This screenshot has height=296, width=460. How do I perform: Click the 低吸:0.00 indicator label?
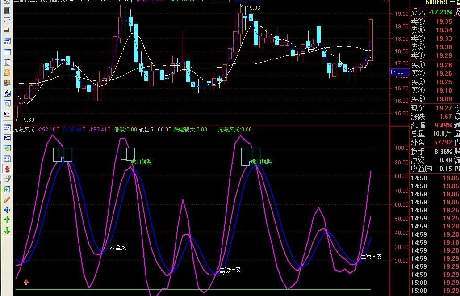(x=125, y=130)
